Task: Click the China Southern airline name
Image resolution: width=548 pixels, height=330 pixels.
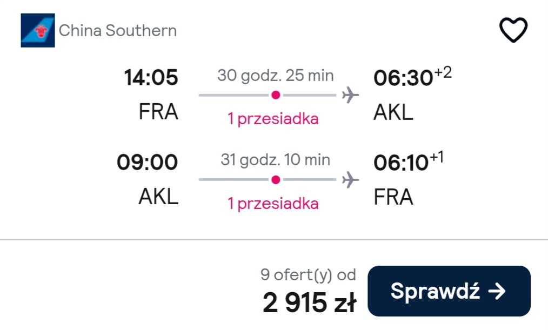Action: pyautogui.click(x=118, y=30)
